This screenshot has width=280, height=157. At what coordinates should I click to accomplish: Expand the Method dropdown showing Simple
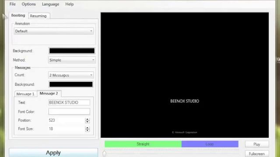coord(72,60)
